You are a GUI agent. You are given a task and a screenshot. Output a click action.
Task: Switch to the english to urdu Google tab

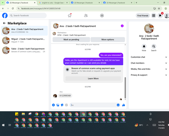53,3
